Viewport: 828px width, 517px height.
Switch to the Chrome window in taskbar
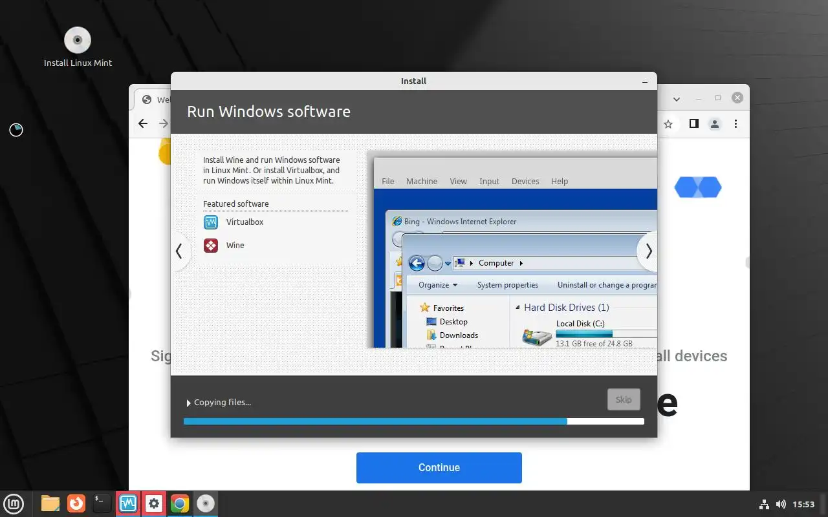pos(180,503)
